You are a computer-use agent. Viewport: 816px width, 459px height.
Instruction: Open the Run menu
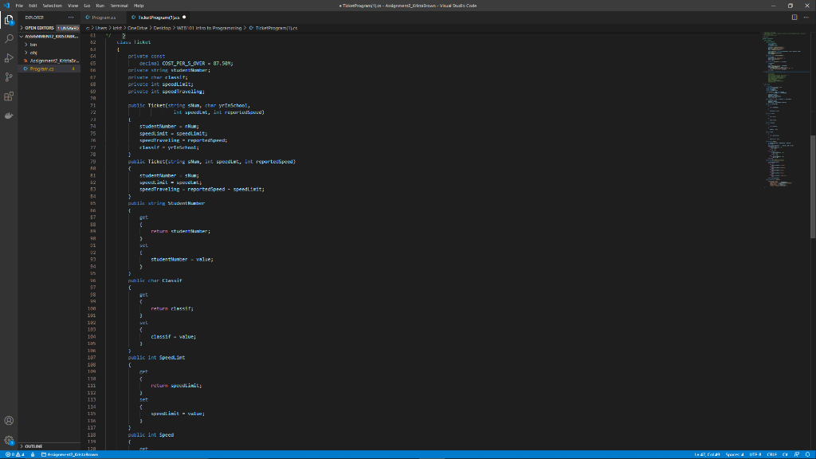(x=100, y=6)
